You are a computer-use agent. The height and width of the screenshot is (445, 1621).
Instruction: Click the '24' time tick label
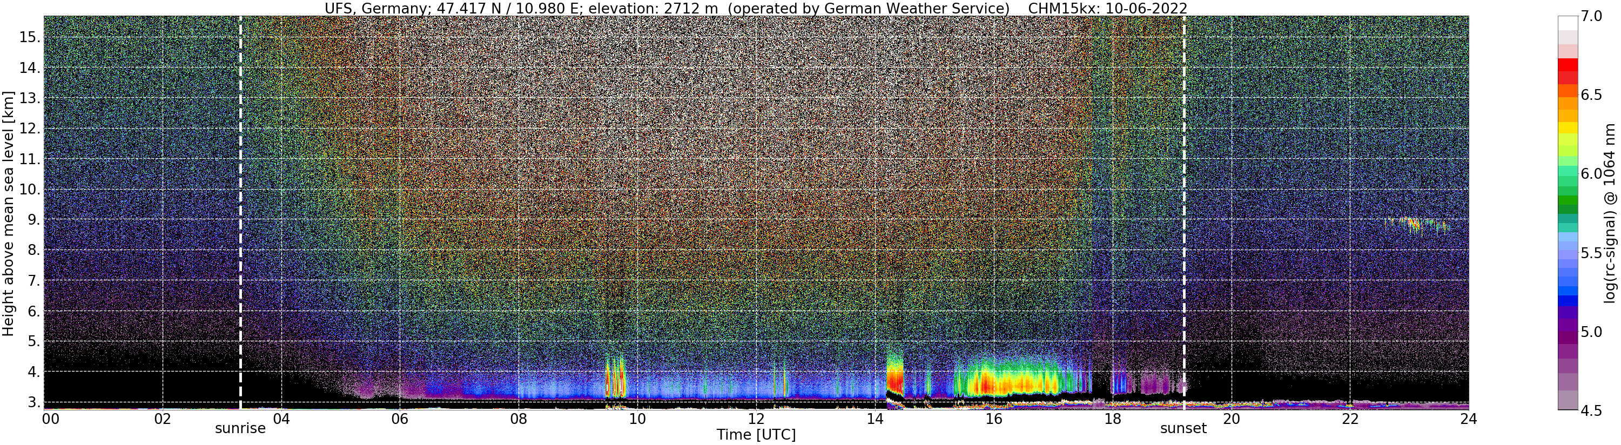(x=1469, y=419)
